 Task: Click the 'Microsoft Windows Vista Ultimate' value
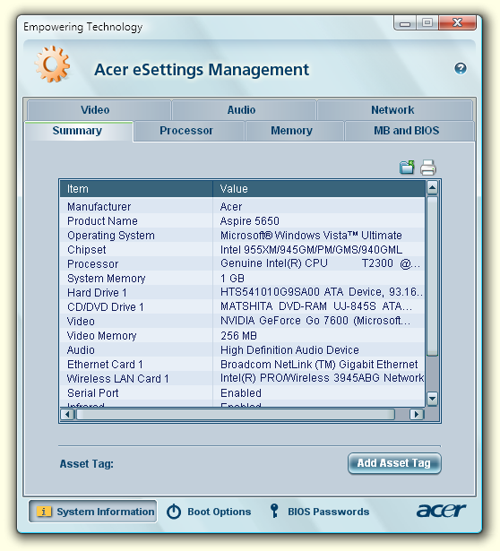pyautogui.click(x=311, y=236)
